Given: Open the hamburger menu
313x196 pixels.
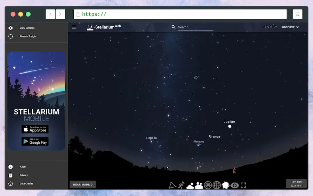Looking at the screenshot, I should tap(74, 27).
